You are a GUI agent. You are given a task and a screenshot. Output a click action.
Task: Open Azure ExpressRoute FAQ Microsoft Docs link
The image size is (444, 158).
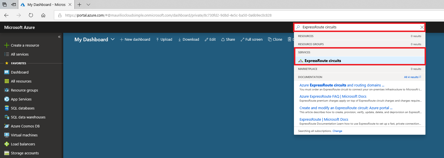tap(333, 96)
